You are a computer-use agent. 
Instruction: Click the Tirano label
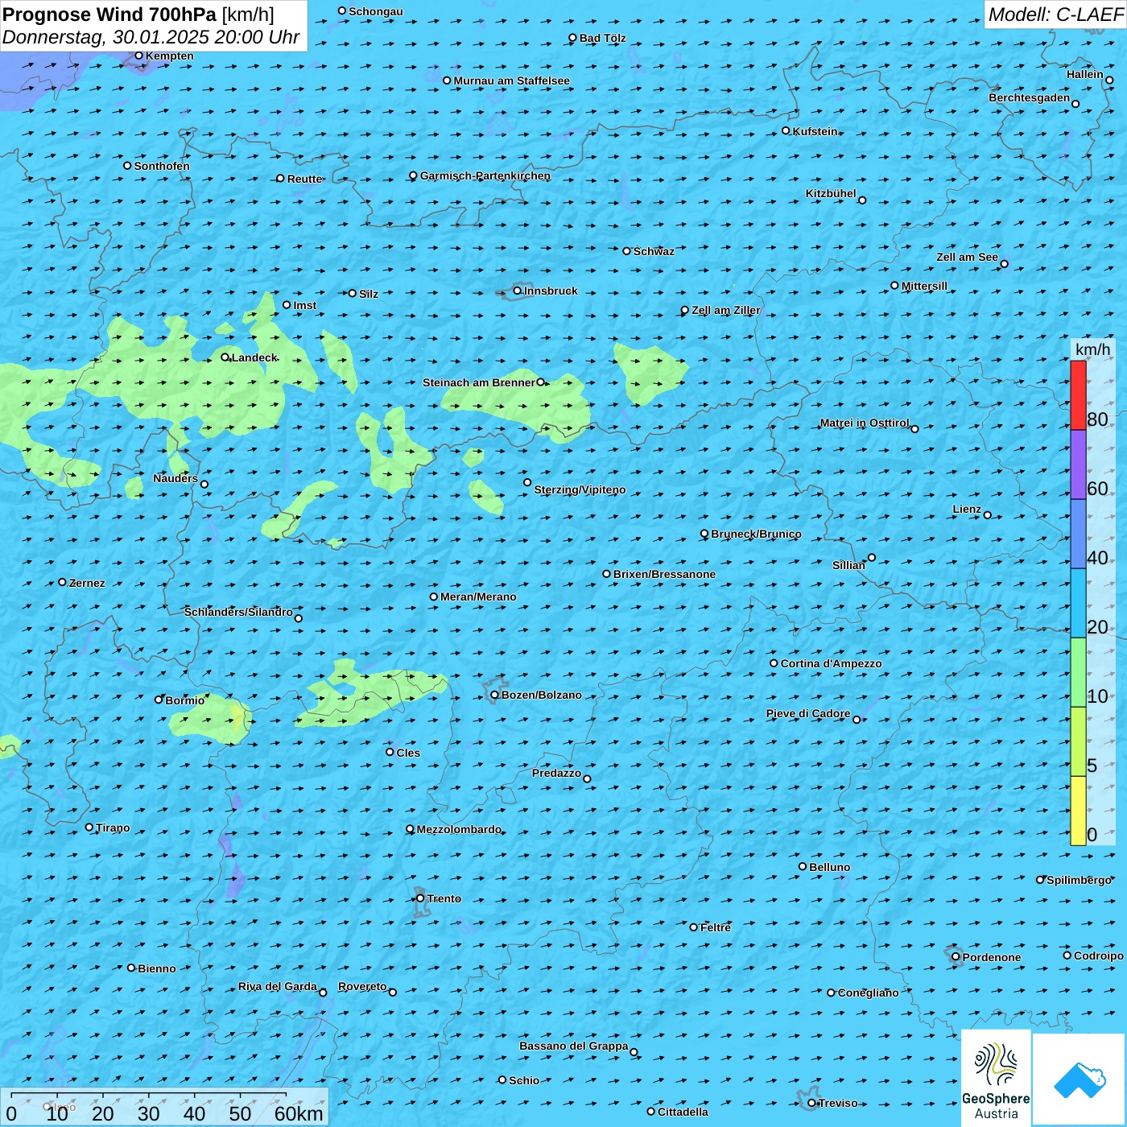(113, 828)
